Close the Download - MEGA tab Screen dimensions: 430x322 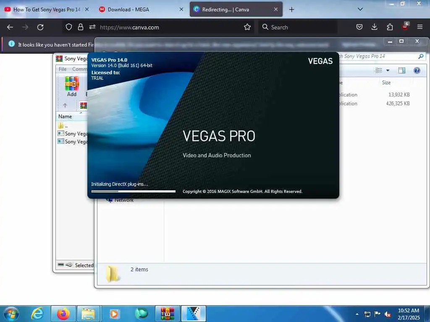(181, 9)
